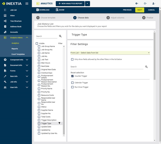Focus the field list Search input
The height and width of the screenshot is (144, 161).
(x=47, y=36)
